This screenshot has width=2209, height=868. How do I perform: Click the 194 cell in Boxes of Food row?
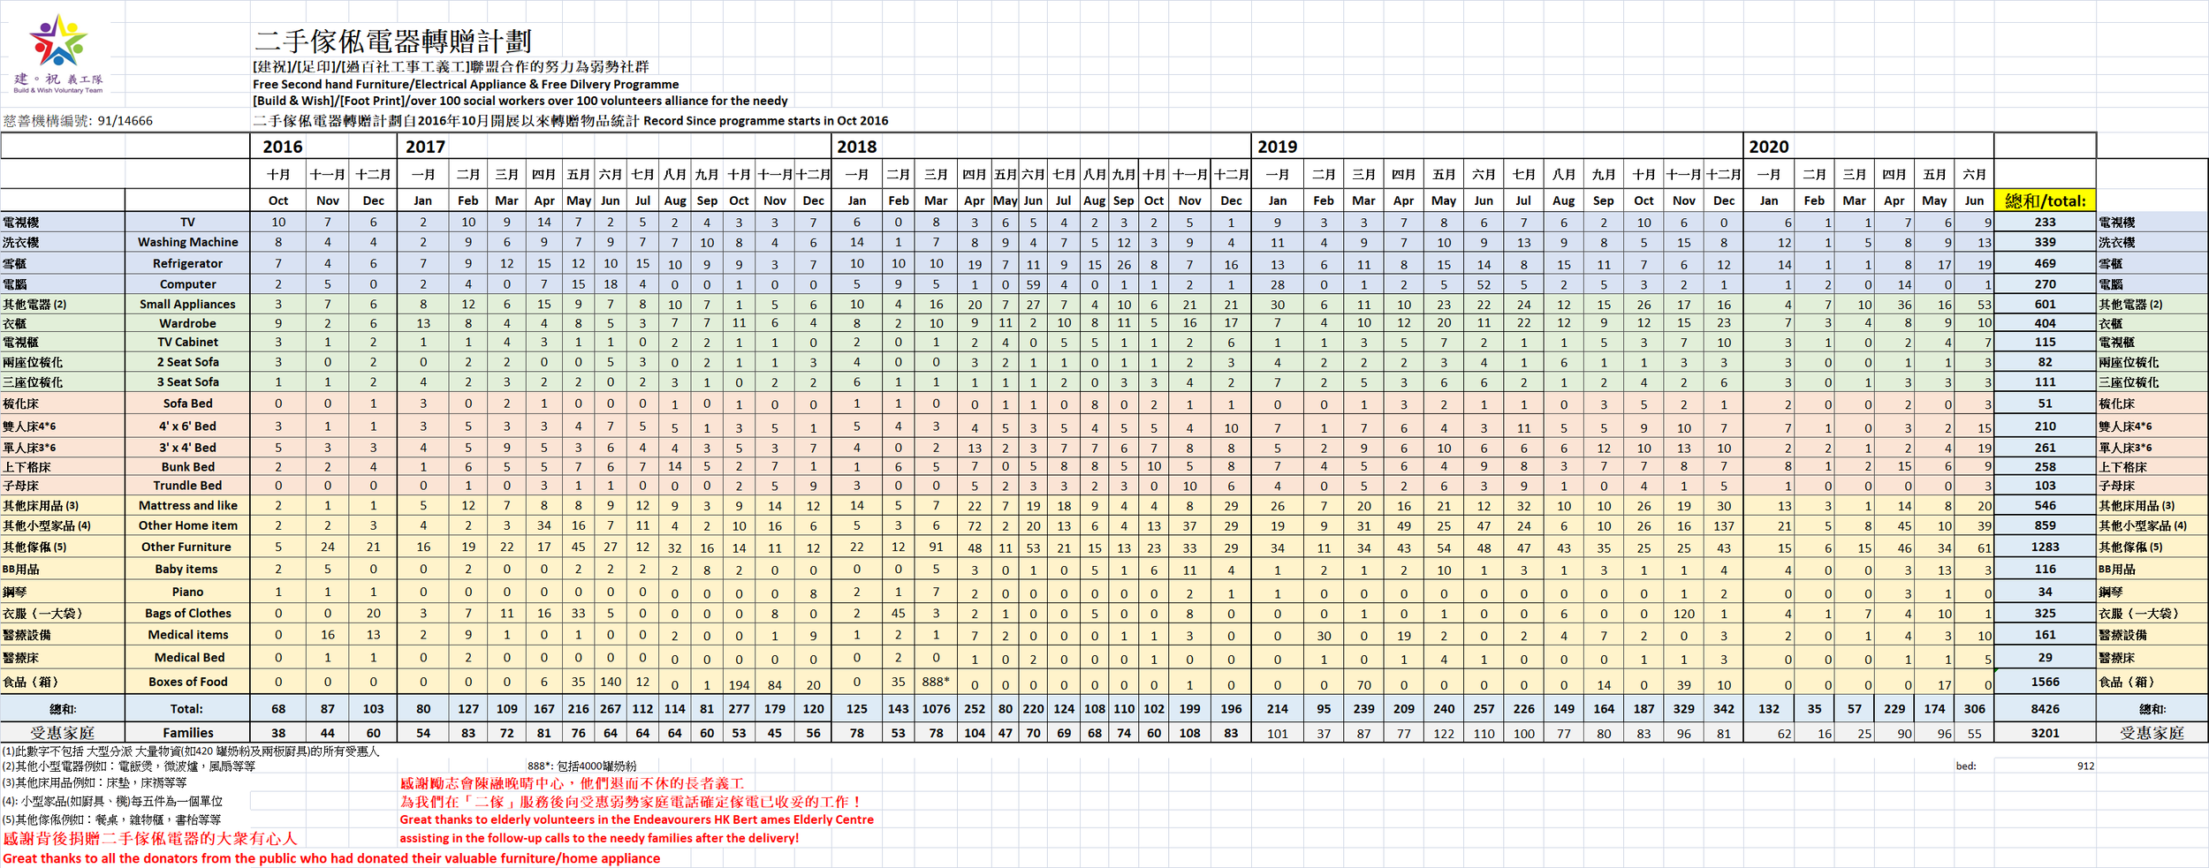(x=739, y=684)
